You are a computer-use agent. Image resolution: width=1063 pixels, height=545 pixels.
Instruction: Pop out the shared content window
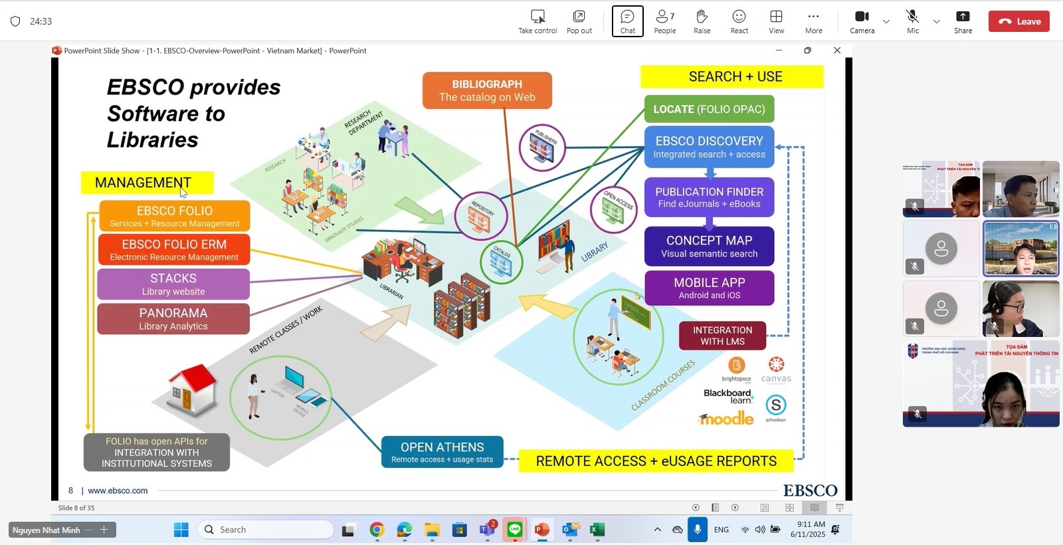[579, 21]
